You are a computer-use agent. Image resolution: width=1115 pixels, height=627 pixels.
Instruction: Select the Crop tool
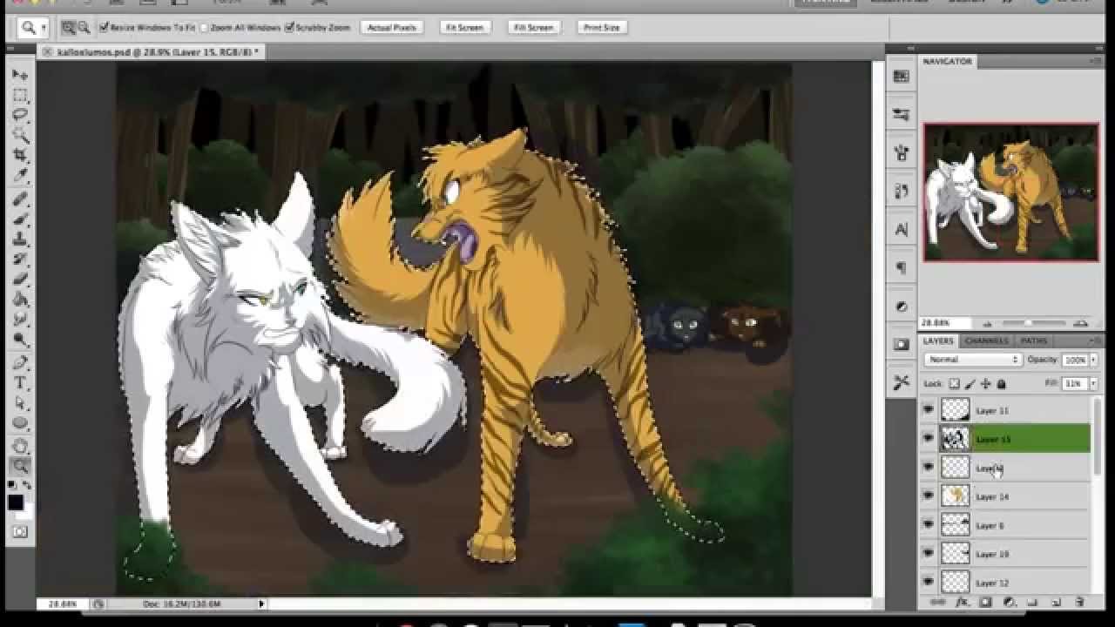coord(20,154)
